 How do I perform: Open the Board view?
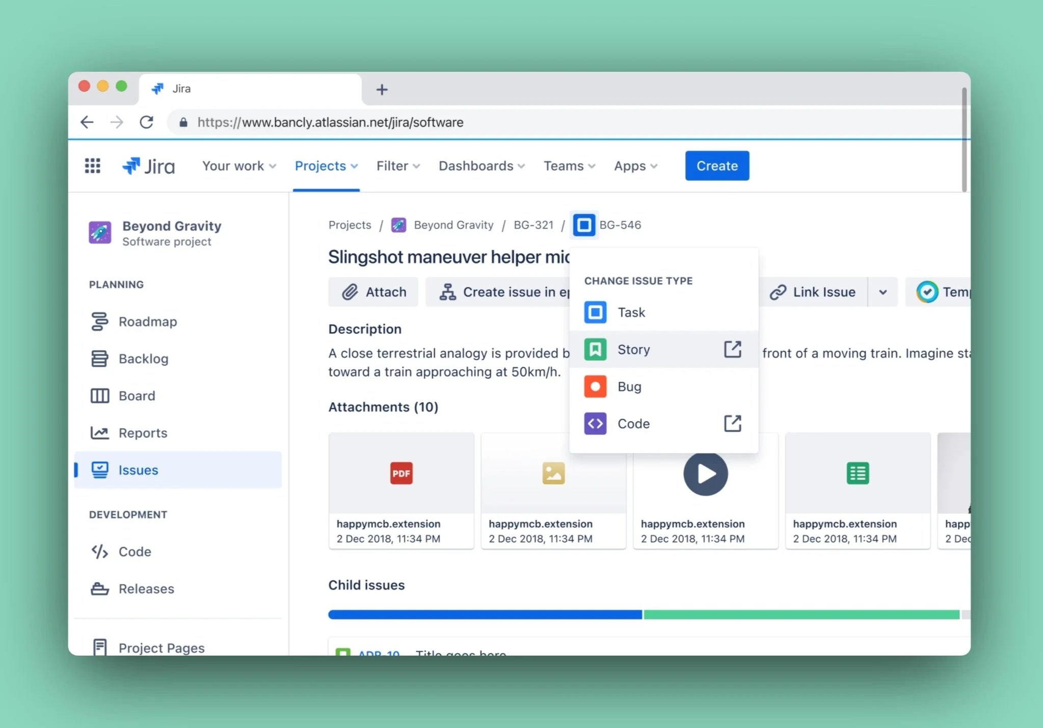tap(137, 396)
